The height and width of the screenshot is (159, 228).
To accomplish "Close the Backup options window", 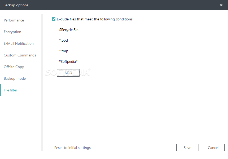I will pyautogui.click(x=221, y=5).
